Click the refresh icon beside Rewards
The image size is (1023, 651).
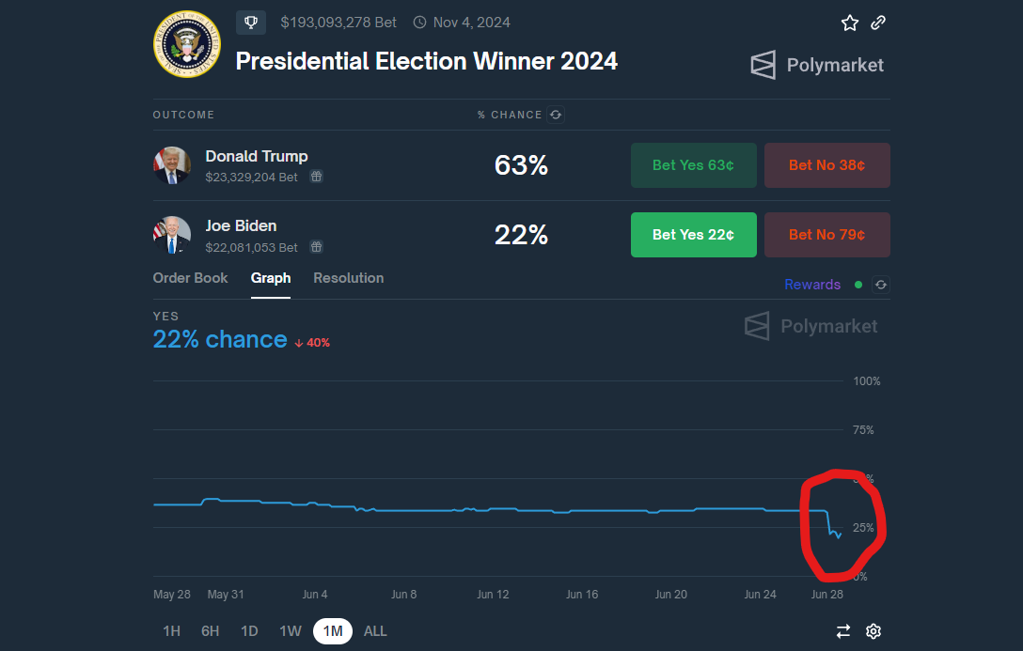tap(880, 285)
